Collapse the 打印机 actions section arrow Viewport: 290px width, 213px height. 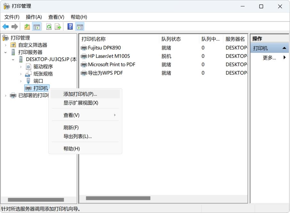coord(284,48)
